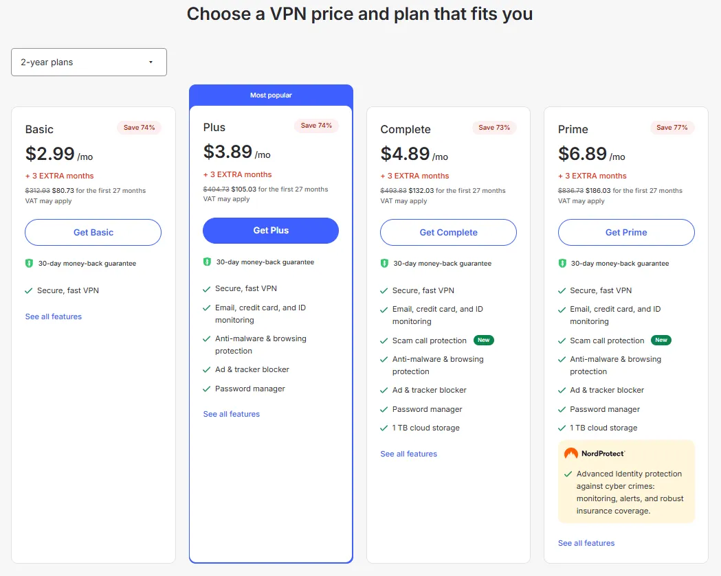Open the 2-year plans dropdown
Image resolution: width=721 pixels, height=576 pixels.
tap(89, 62)
